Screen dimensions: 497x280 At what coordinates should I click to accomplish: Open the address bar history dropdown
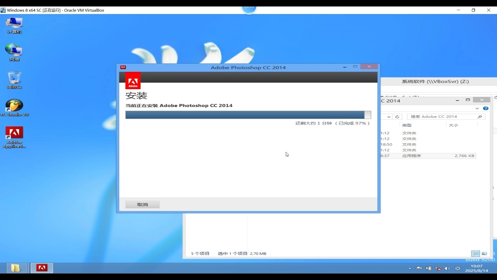point(389,117)
